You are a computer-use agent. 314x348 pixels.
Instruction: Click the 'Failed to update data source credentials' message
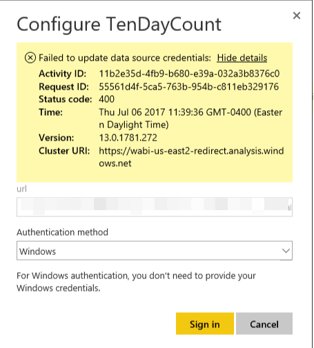point(125,58)
